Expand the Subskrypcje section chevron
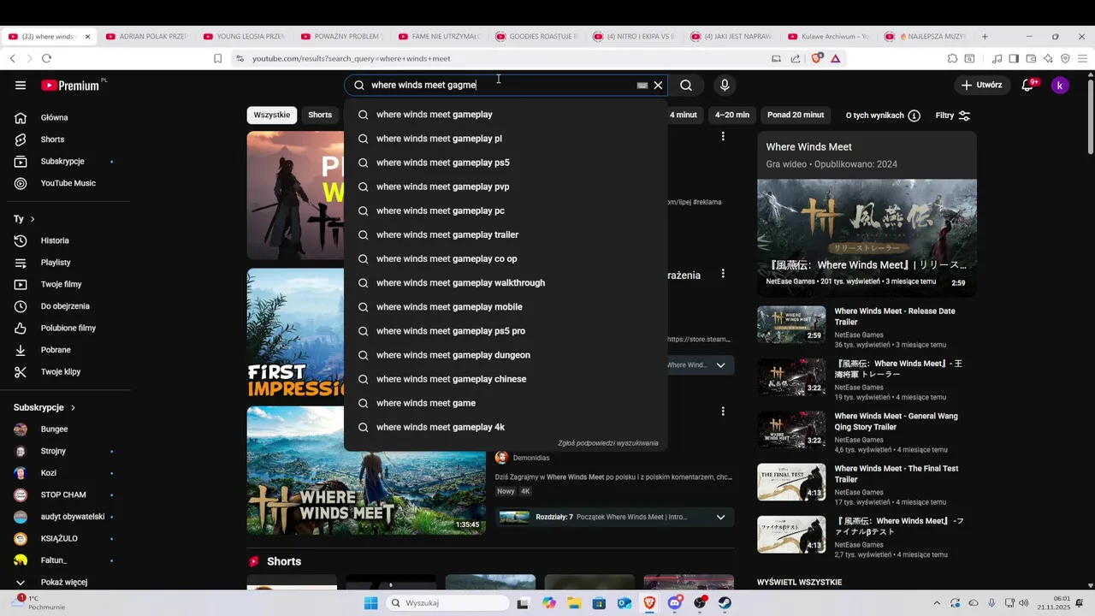This screenshot has width=1095, height=616. click(x=73, y=408)
